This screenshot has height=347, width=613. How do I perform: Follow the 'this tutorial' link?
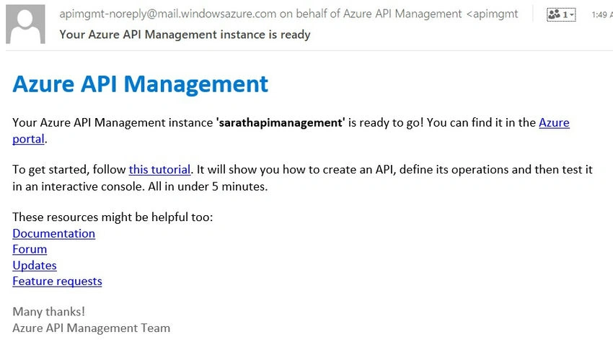(x=159, y=170)
